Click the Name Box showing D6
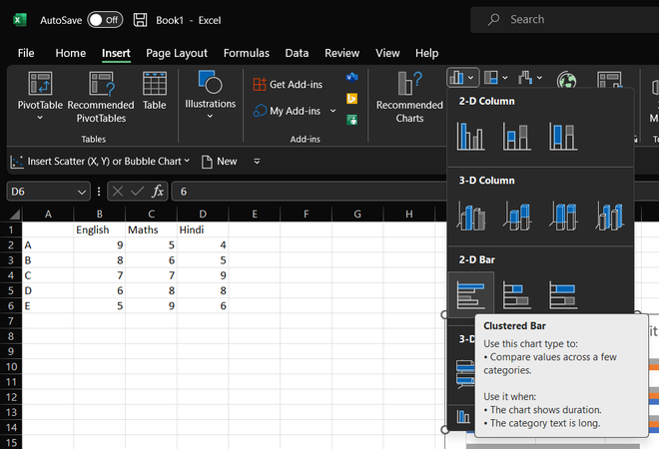Screen dimensions: 659x449 (42, 192)
